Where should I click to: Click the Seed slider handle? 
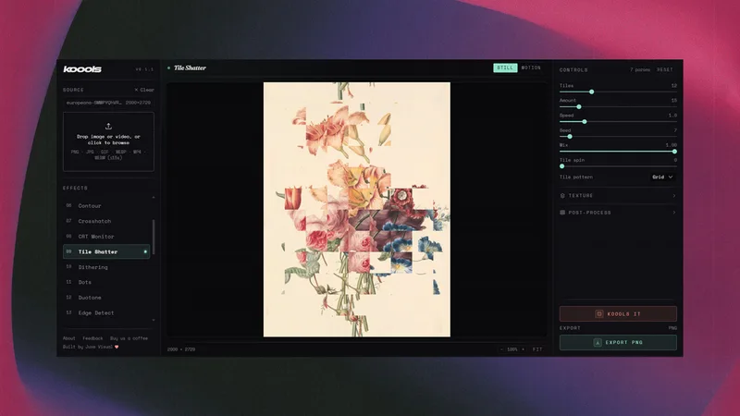570,137
